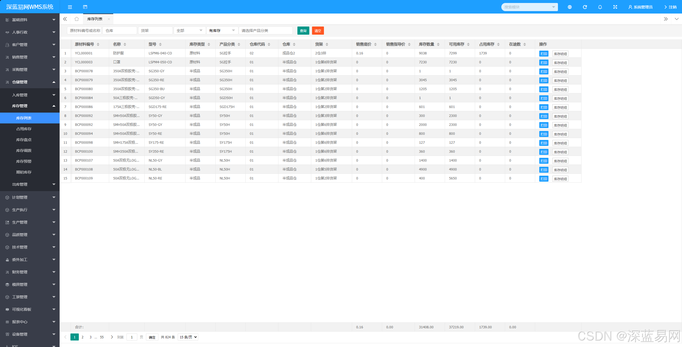Select 库存盘点 in sidebar
This screenshot has width=682, height=347.
(24, 140)
